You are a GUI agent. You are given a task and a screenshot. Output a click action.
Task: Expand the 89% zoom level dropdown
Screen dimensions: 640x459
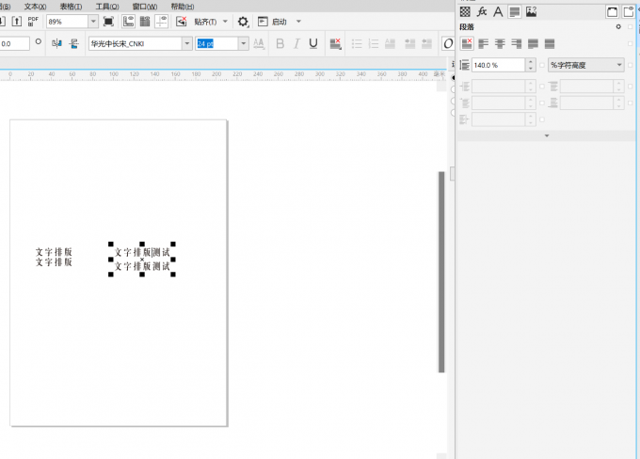[x=92, y=22]
